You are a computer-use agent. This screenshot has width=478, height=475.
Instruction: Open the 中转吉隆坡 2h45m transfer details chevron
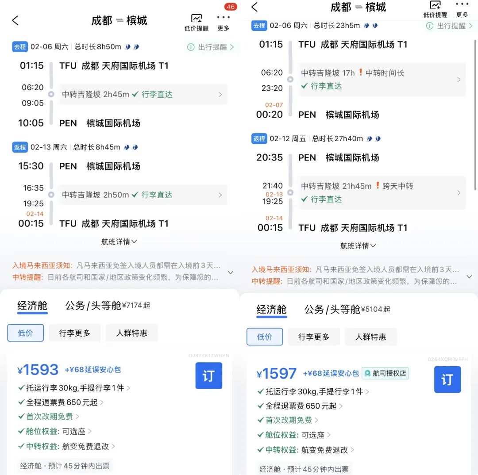coord(220,94)
